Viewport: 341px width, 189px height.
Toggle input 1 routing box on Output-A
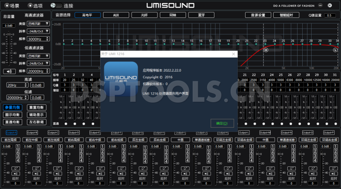coord(18,146)
